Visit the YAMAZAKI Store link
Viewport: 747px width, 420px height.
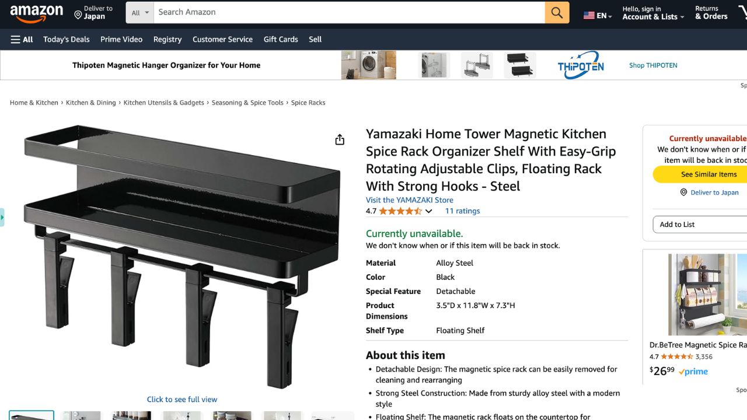pyautogui.click(x=410, y=199)
